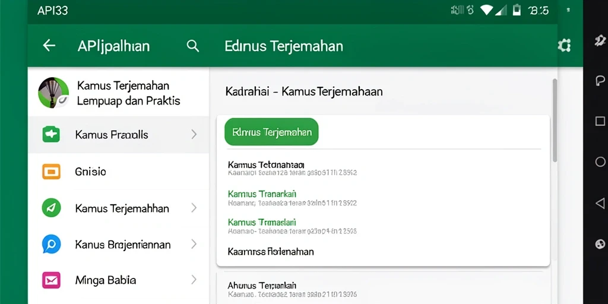This screenshot has height=304, width=608.
Task: Click the Android recents square button
Action: pyautogui.click(x=600, y=121)
